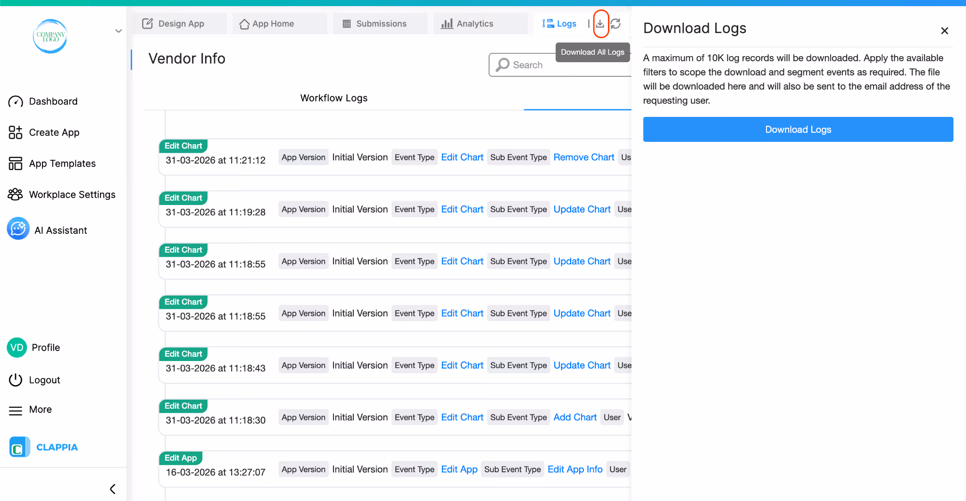
Task: Click timestamp 31-03-2026 at 11:21:12
Action: [x=216, y=160]
